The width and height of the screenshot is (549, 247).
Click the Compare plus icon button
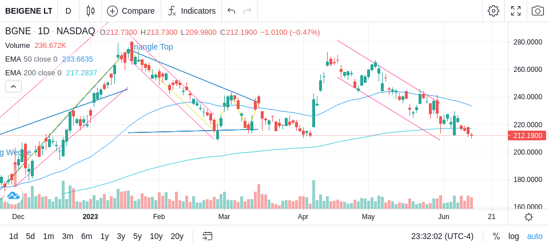click(112, 11)
